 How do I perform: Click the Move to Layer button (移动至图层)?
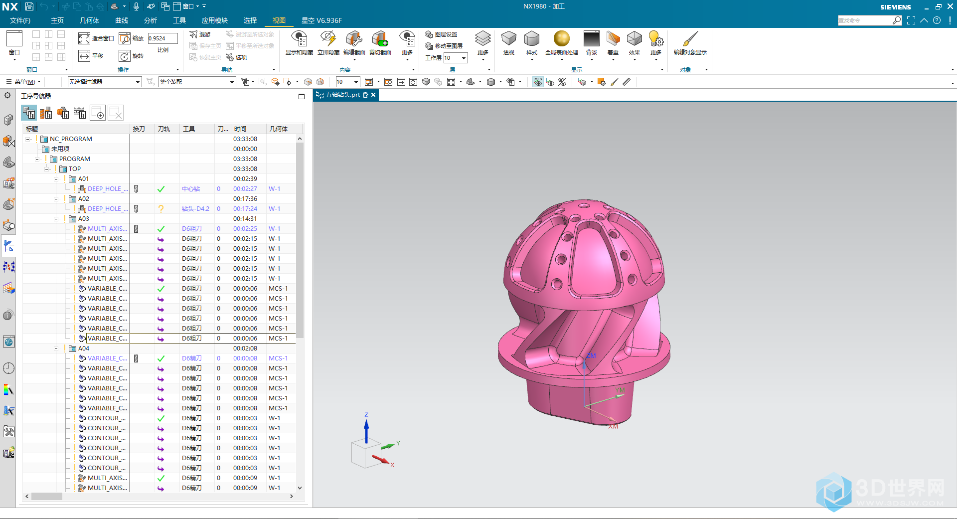pyautogui.click(x=444, y=46)
